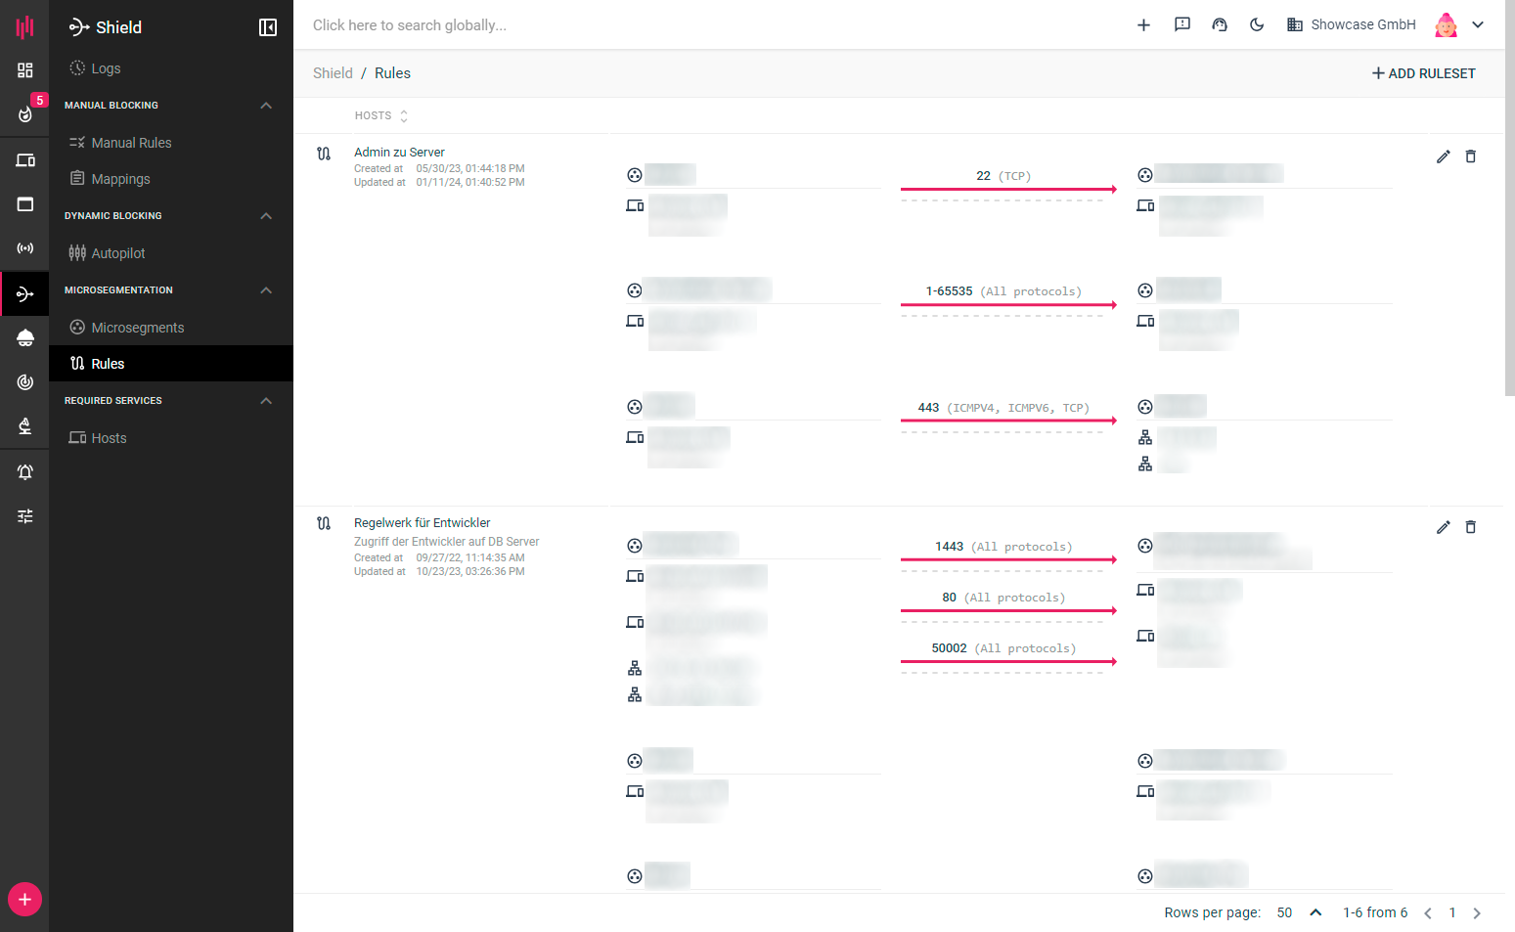Click the plus icon in top bar
Image resolution: width=1515 pixels, height=932 pixels.
click(x=1143, y=25)
